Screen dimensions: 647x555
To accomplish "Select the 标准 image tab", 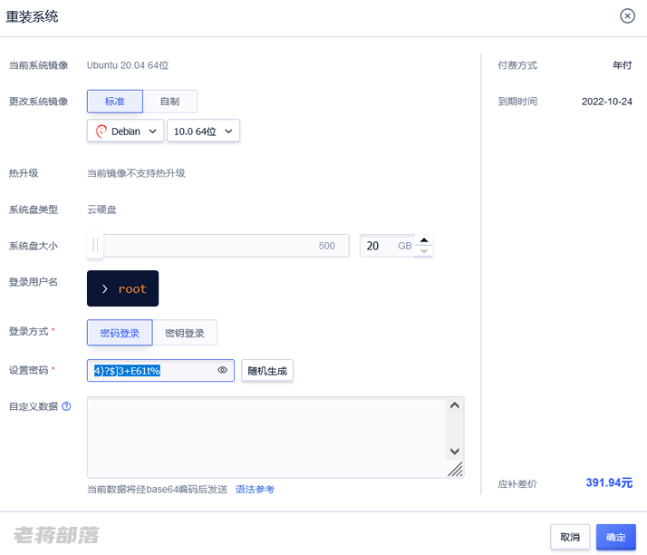I will point(115,102).
